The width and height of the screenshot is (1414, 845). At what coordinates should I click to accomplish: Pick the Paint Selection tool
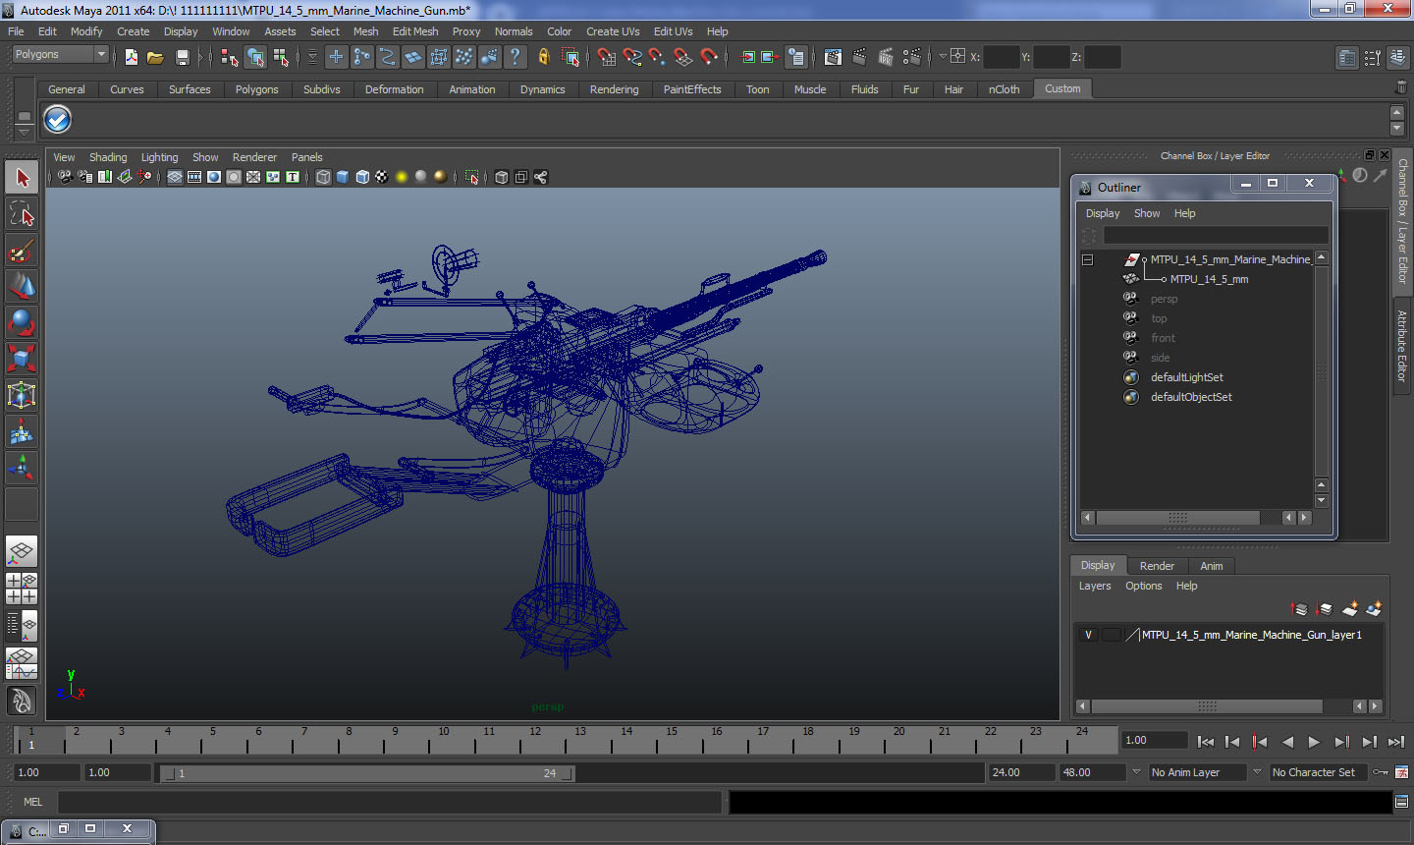[x=22, y=251]
